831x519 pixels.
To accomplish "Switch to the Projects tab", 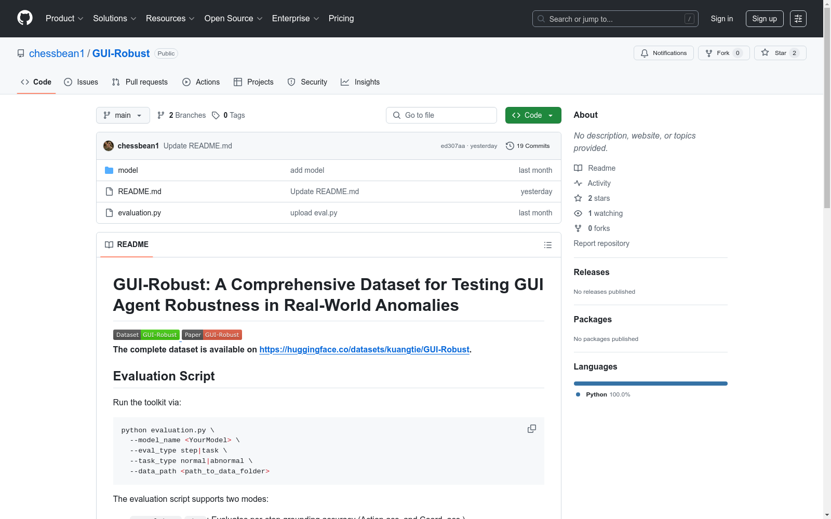I will click(253, 82).
